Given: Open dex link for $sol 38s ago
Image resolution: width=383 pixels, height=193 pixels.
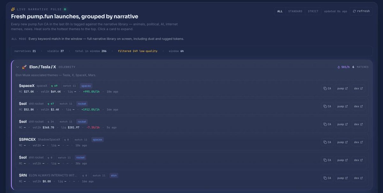Looking at the screenshot, I should click(x=358, y=160).
